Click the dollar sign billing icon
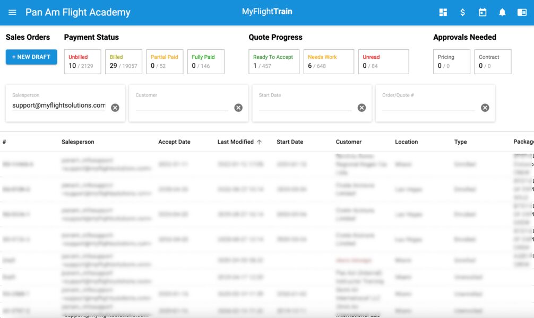The height and width of the screenshot is (318, 534). (x=462, y=12)
